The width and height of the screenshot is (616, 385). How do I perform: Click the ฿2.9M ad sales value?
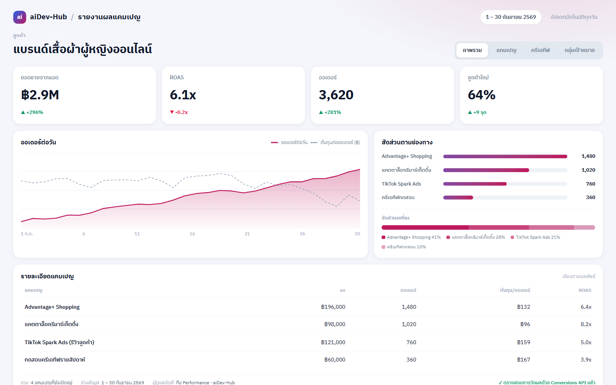pyautogui.click(x=40, y=95)
